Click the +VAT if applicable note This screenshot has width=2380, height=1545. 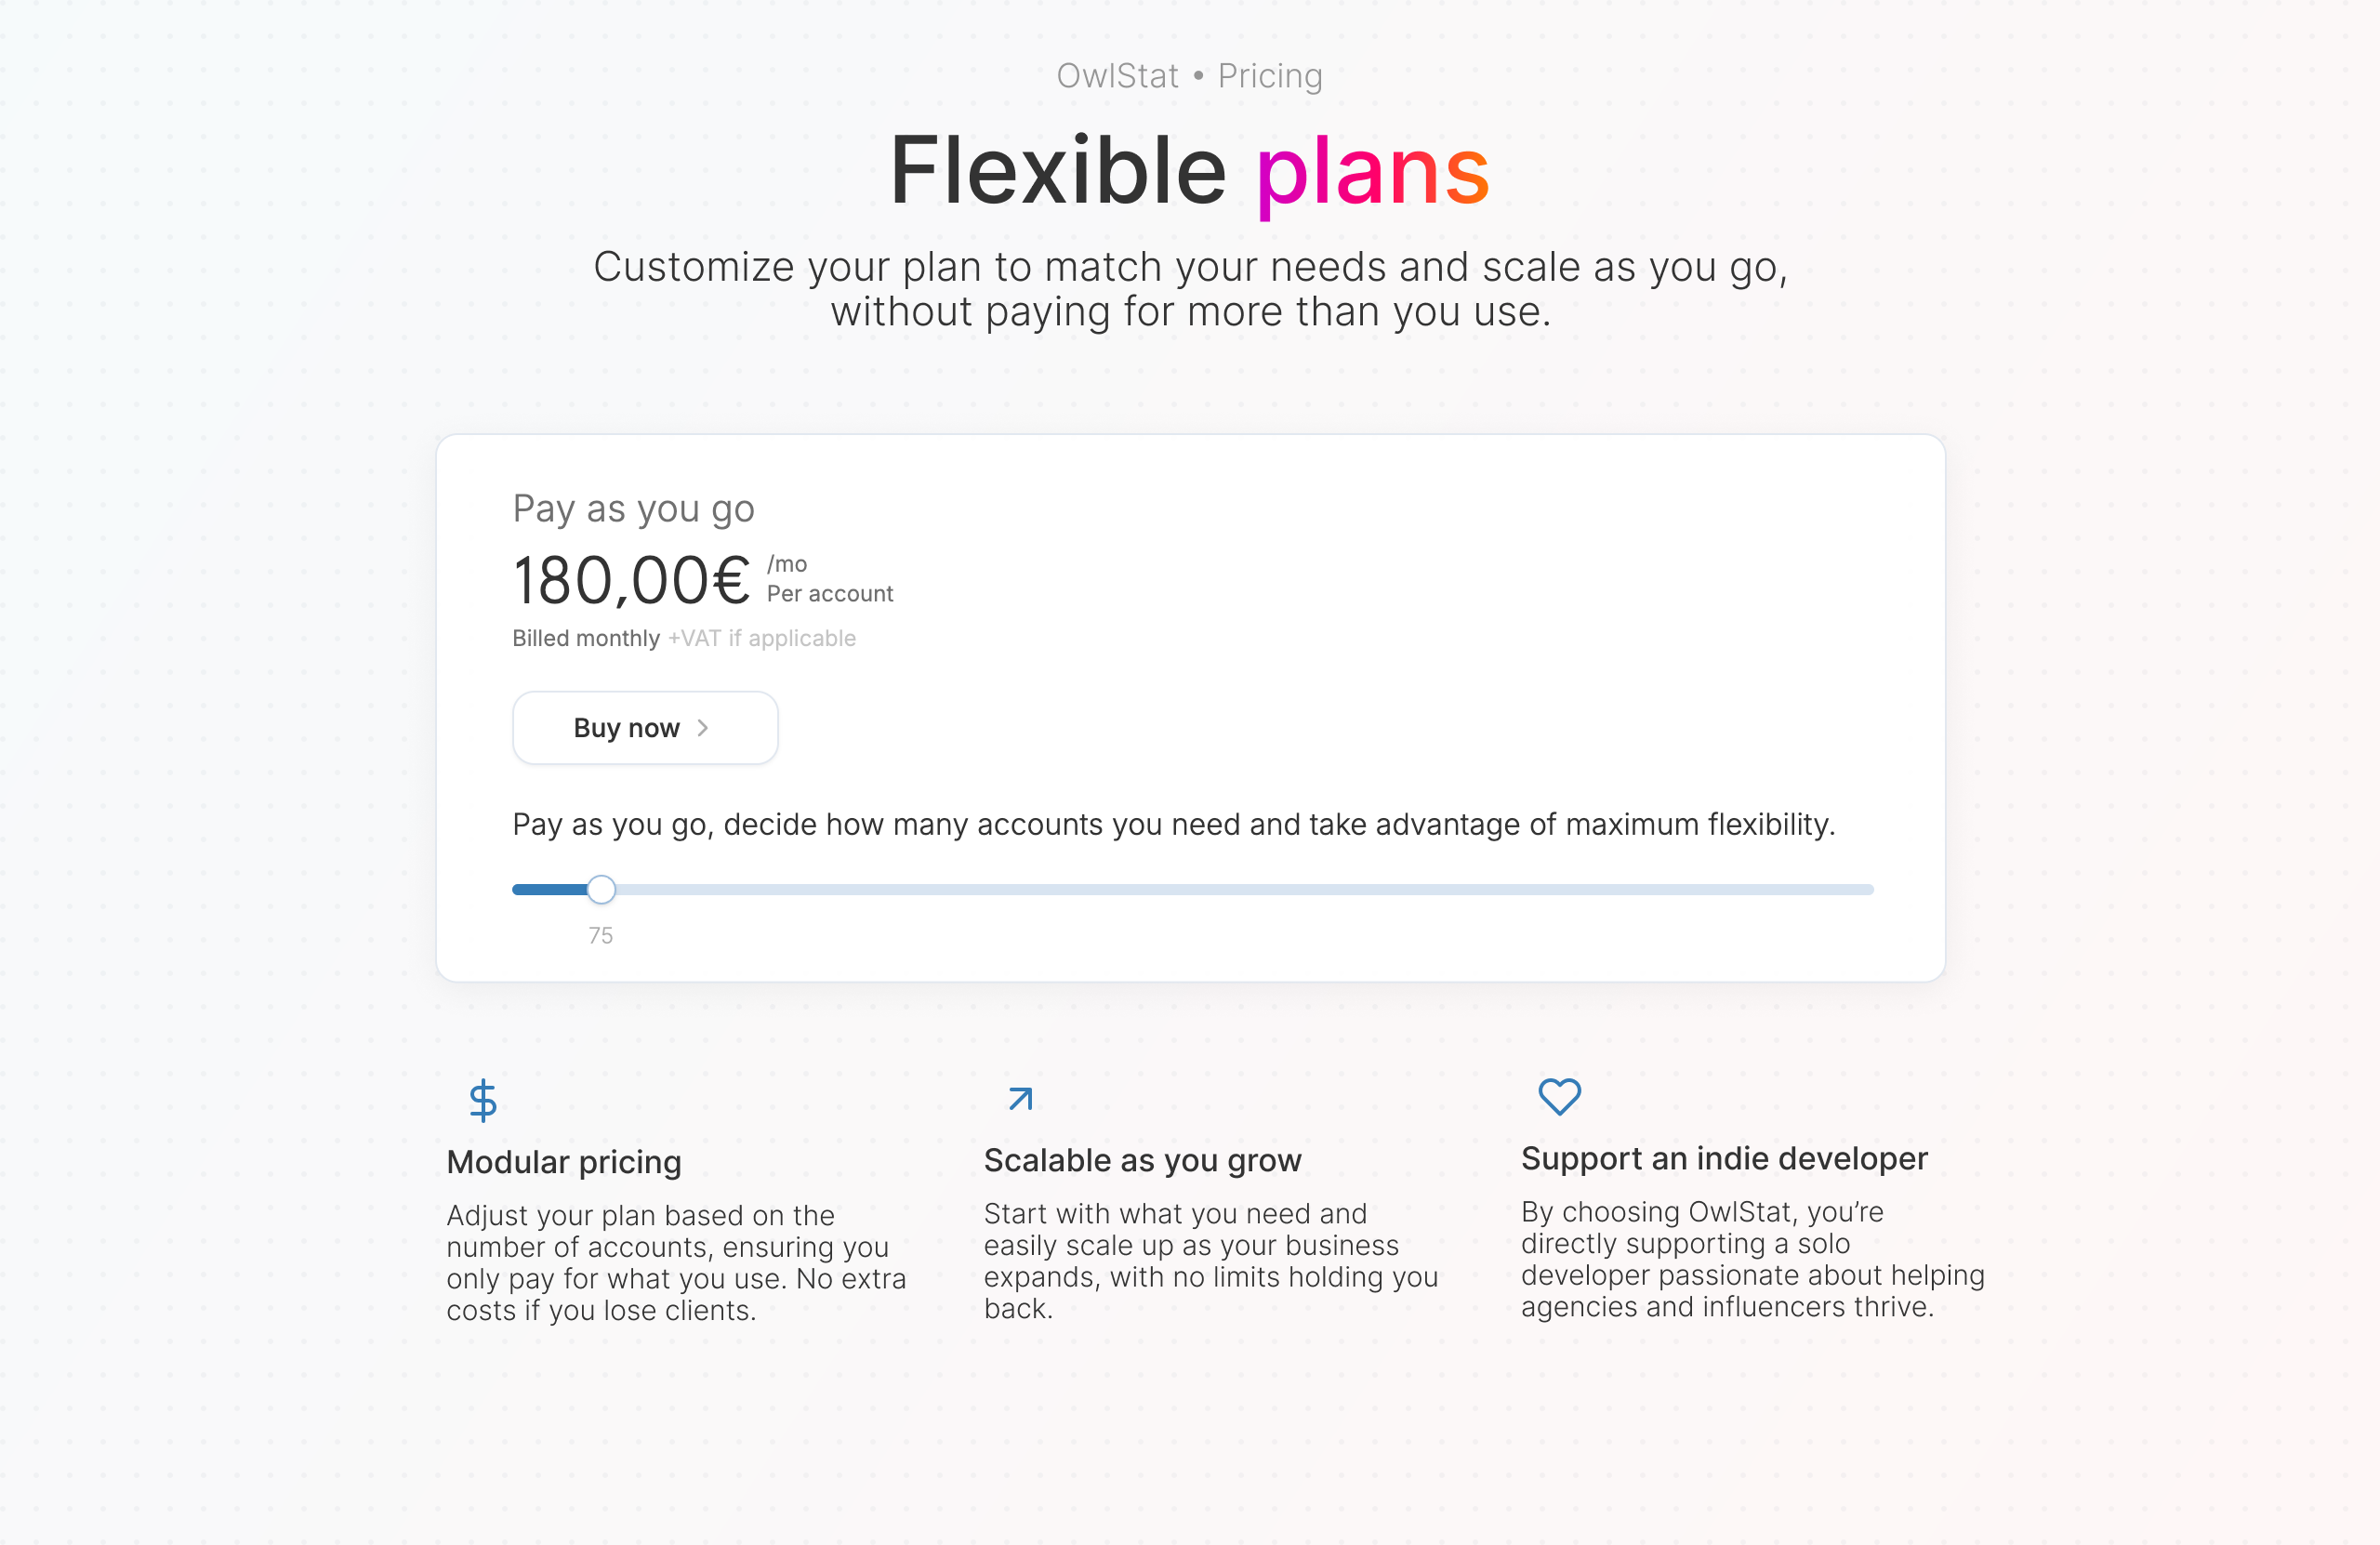click(x=762, y=638)
